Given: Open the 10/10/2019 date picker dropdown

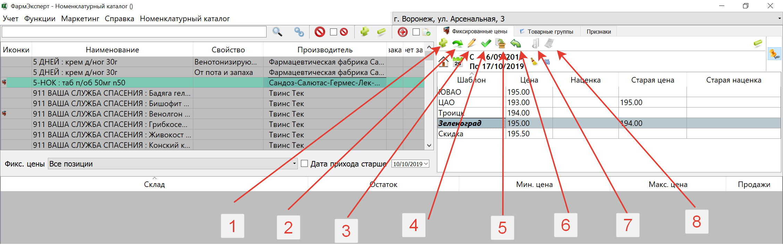Looking at the screenshot, I should click(x=426, y=164).
